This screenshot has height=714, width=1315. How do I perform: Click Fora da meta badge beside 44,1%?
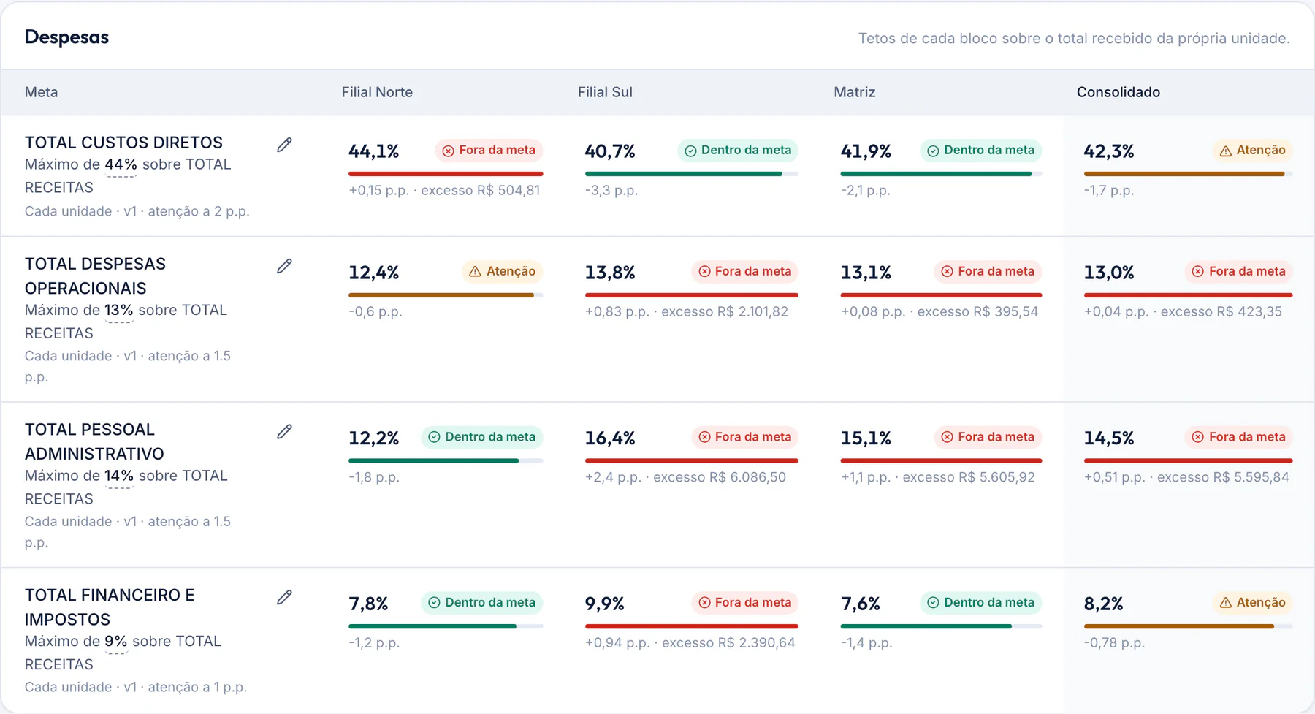click(489, 151)
